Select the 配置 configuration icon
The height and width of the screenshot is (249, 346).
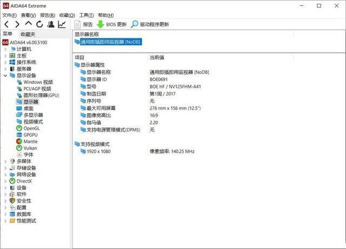coord(12,207)
